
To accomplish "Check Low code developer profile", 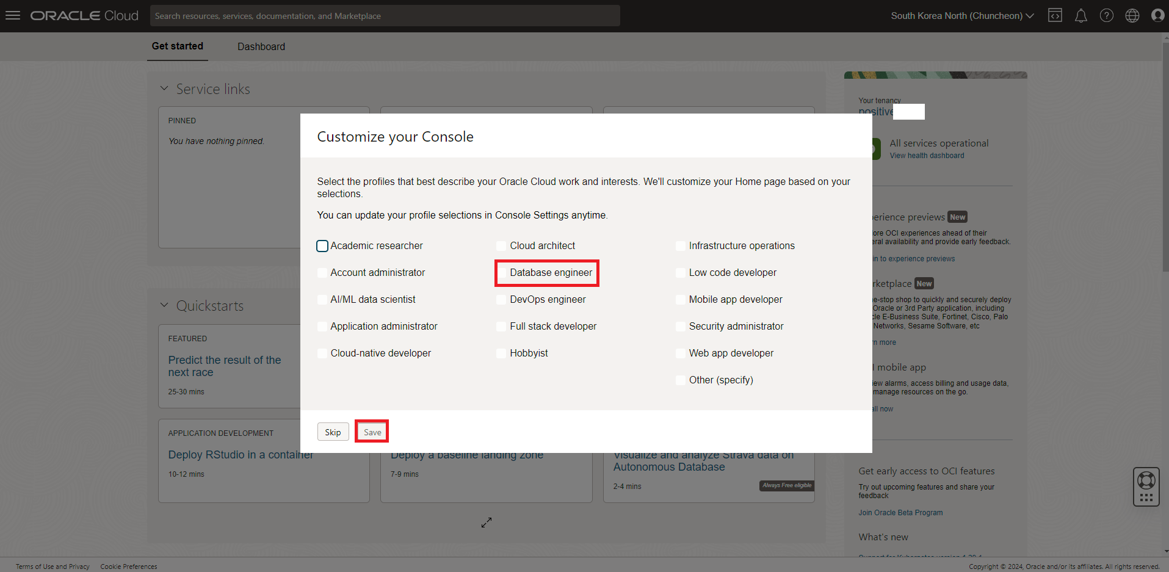I will pyautogui.click(x=681, y=273).
